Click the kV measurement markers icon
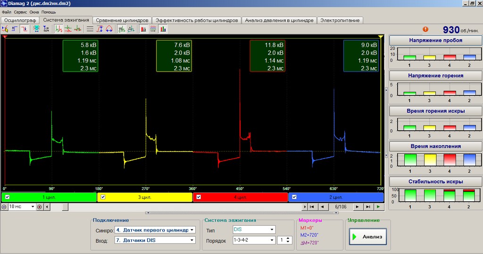The height and width of the screenshot is (254, 483). coord(122,29)
